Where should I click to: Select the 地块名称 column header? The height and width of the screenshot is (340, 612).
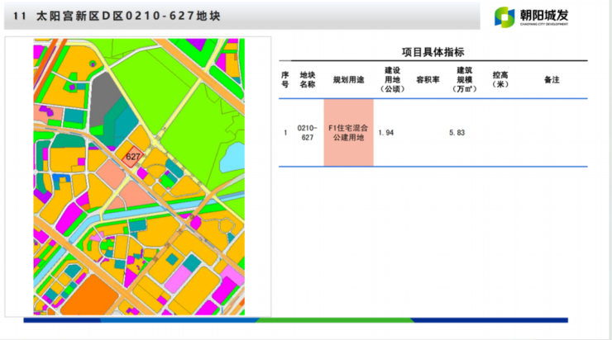tap(308, 79)
